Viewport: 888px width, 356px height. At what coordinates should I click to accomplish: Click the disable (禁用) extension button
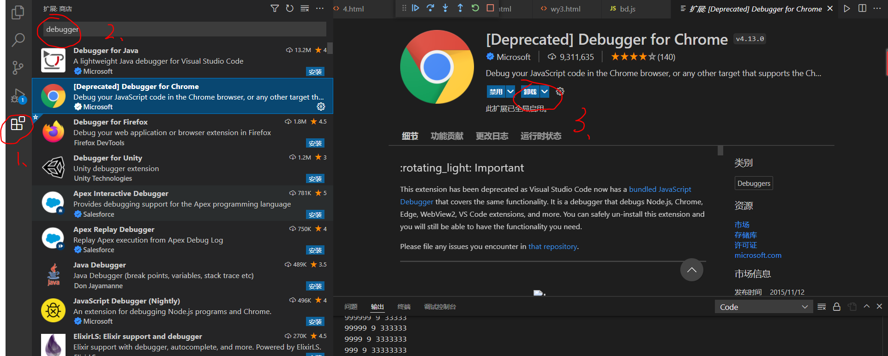click(x=496, y=91)
